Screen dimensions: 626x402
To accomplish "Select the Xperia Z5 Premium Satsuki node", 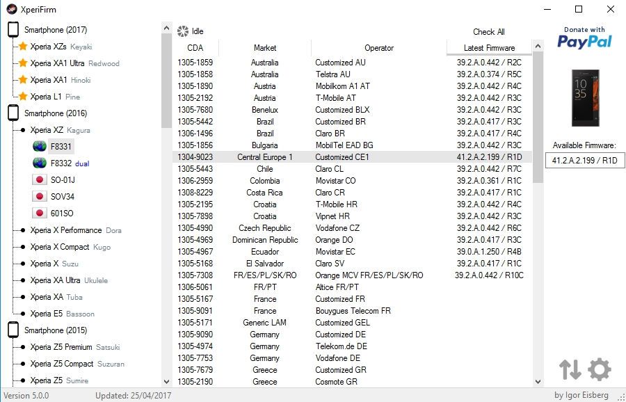I will (x=75, y=347).
